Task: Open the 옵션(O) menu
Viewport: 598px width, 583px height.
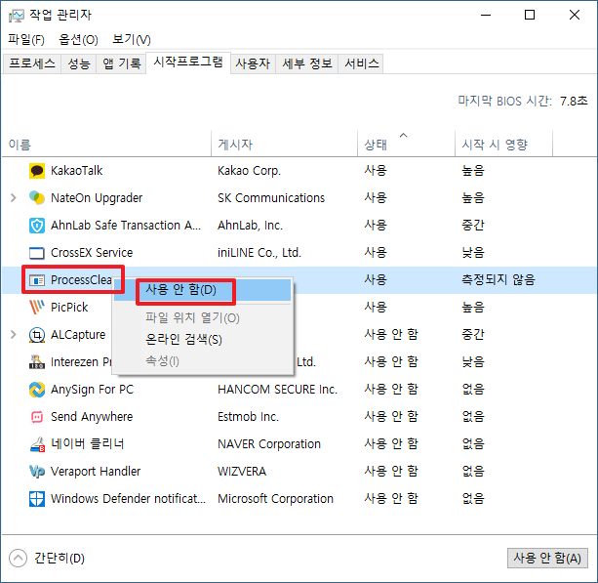Action: (x=78, y=39)
